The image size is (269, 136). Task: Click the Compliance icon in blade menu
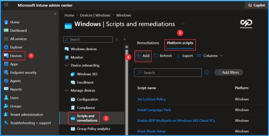coord(73,108)
